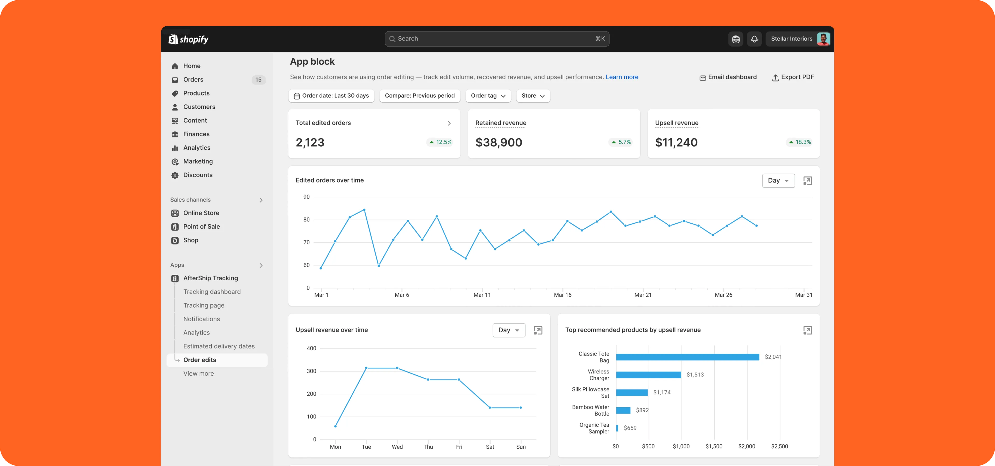Open Notifications under AfterShip Tracking

[201, 319]
